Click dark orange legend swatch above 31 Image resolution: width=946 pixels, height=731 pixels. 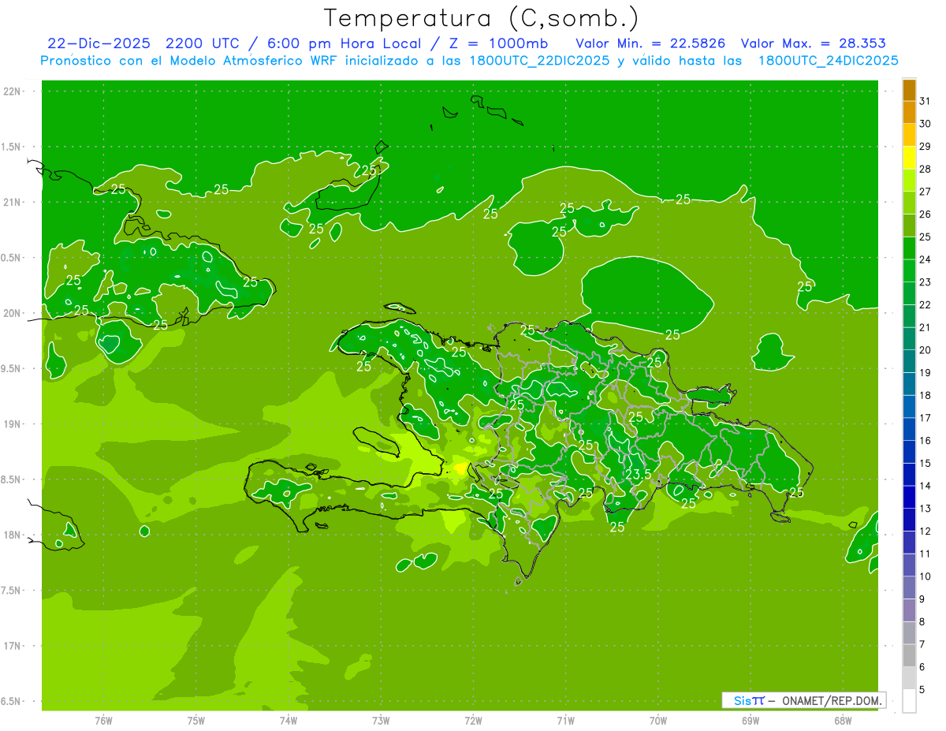click(909, 90)
